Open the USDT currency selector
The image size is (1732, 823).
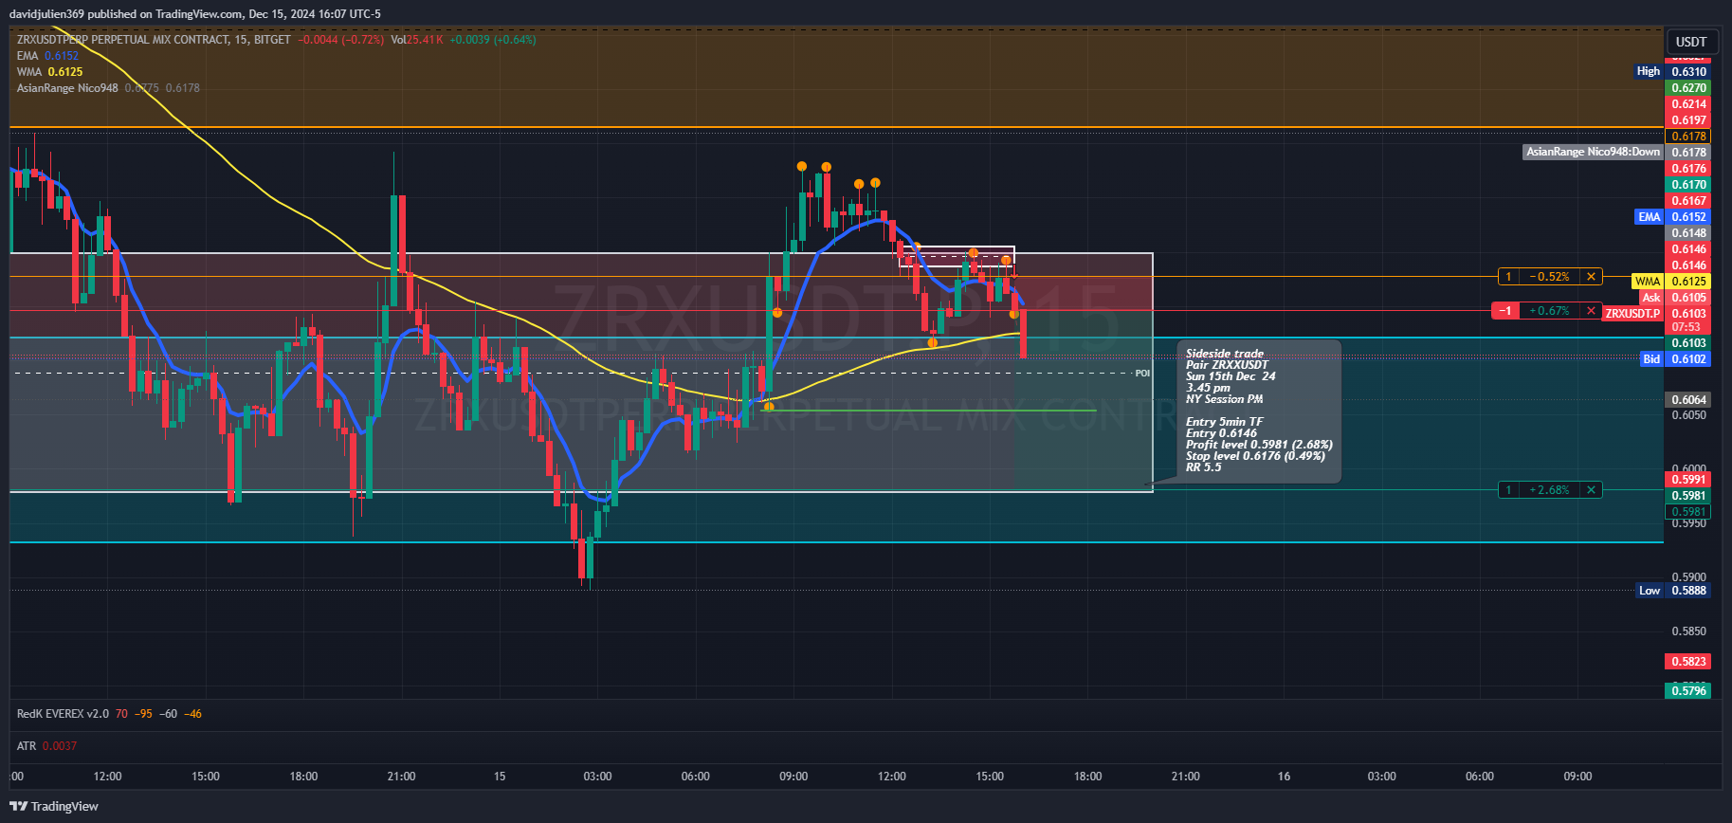coord(1690,42)
